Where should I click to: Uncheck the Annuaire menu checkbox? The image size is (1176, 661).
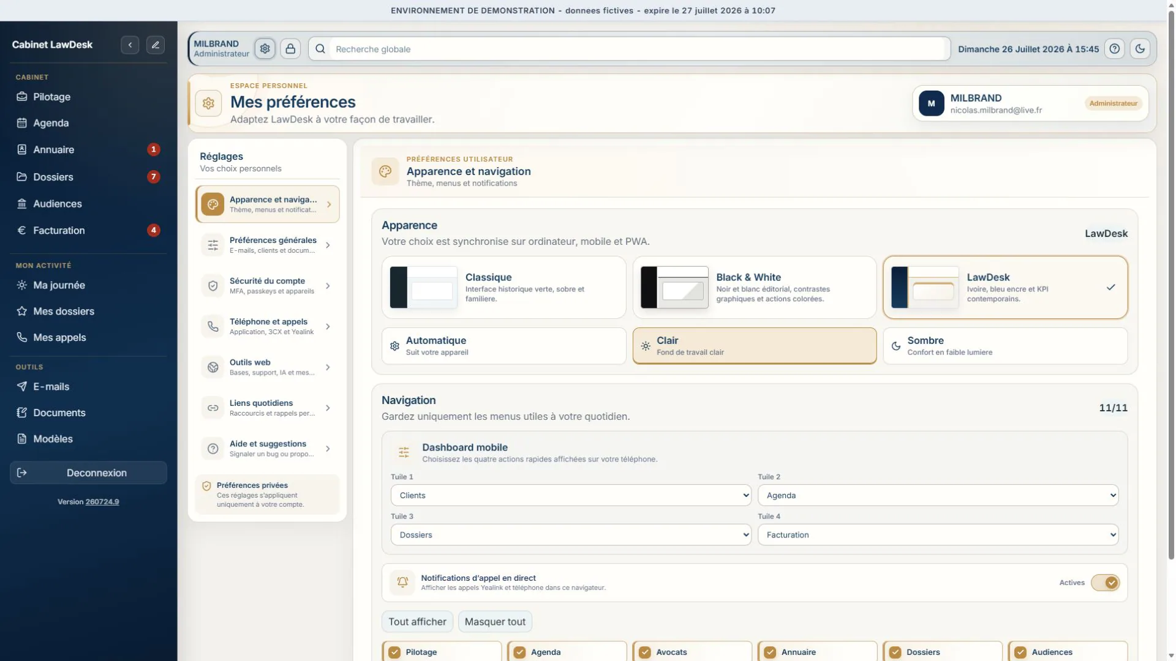pos(770,652)
